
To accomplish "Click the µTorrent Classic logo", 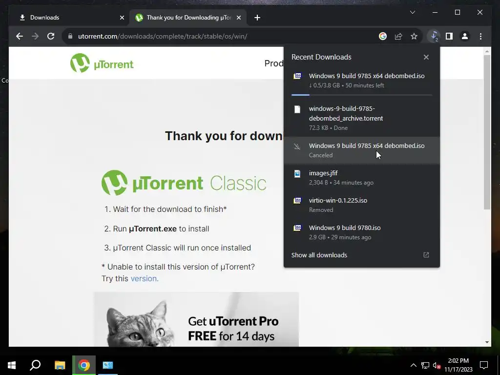I will click(184, 183).
